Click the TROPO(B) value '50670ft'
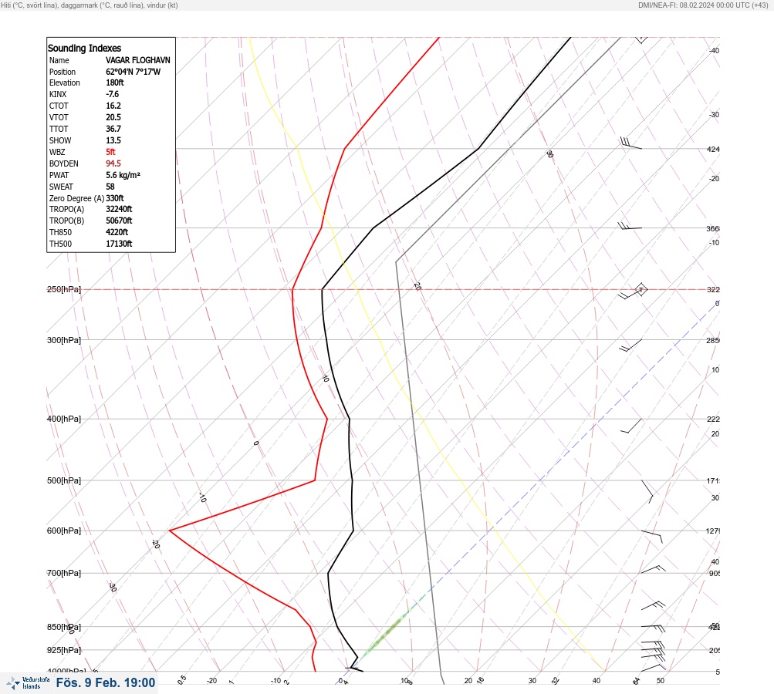 click(119, 221)
